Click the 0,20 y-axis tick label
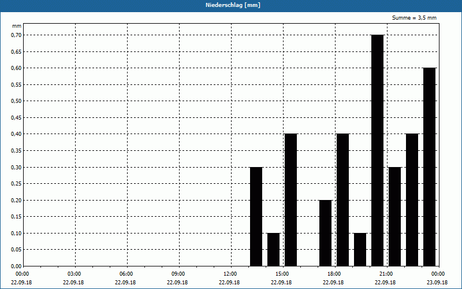This screenshot has height=289, width=462. click(x=16, y=200)
